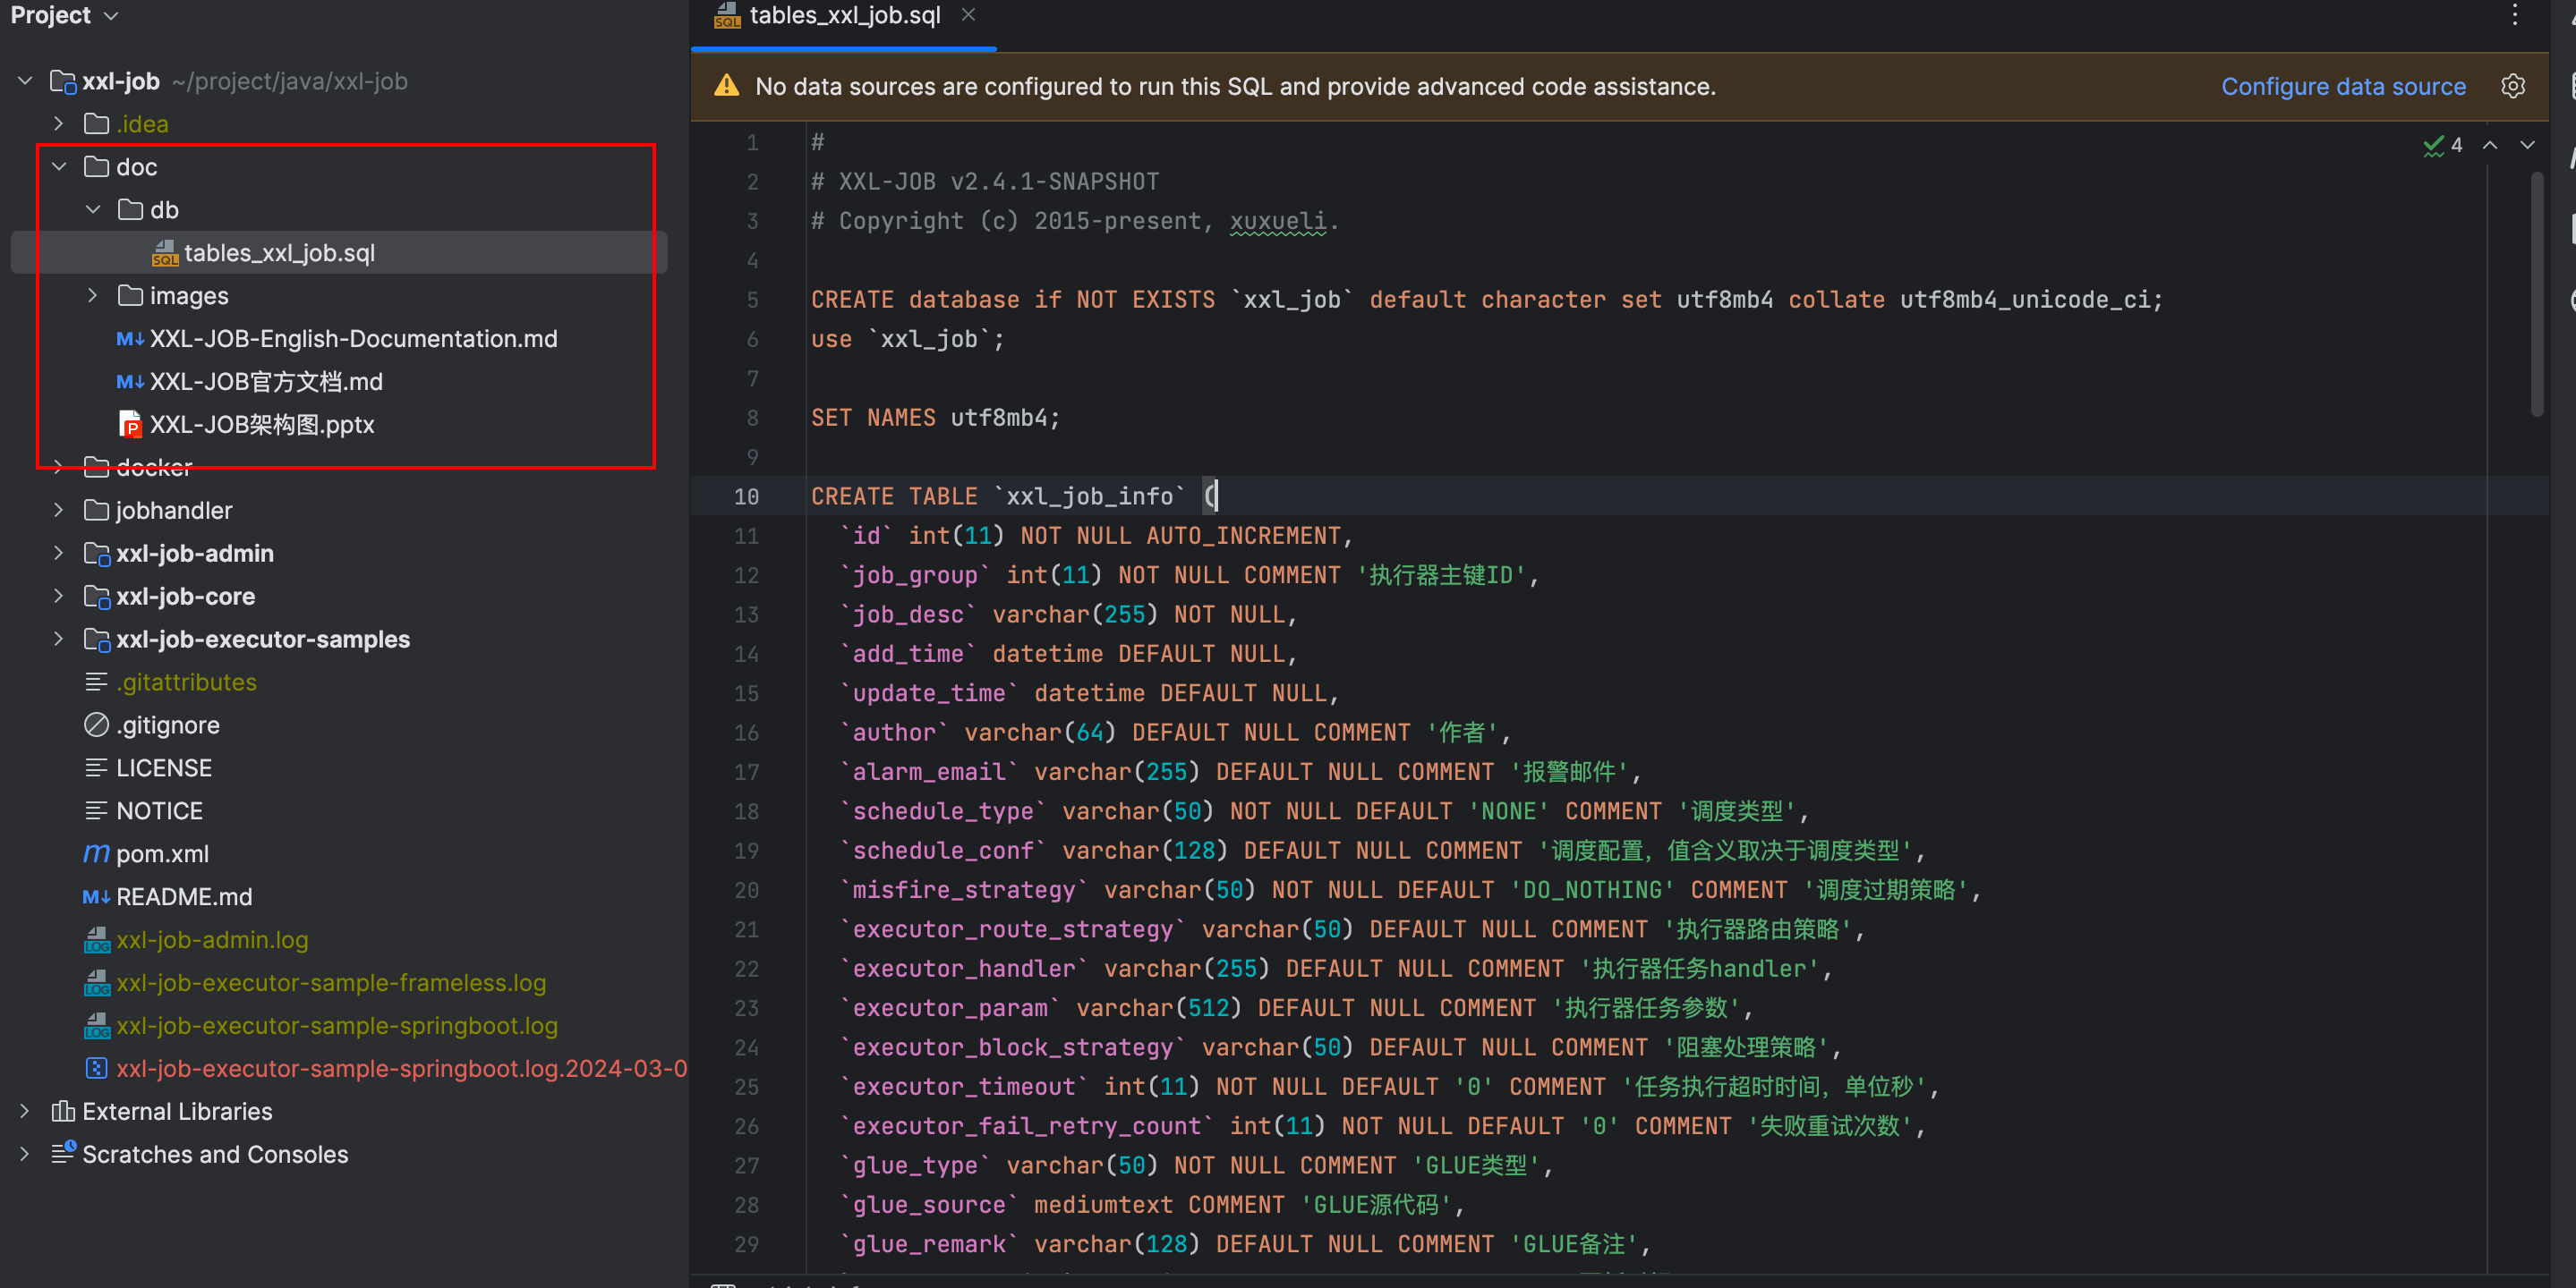Click the Scratches and Consoles icon

pyautogui.click(x=63, y=1153)
